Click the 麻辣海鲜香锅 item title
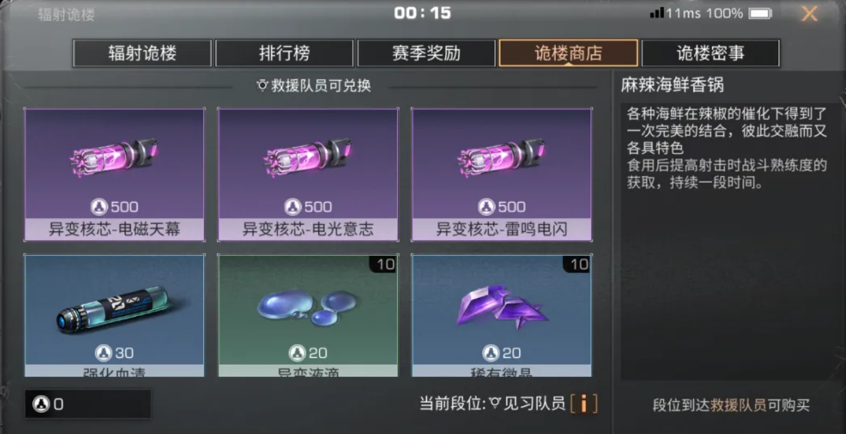The width and height of the screenshot is (846, 434). pyautogui.click(x=673, y=85)
